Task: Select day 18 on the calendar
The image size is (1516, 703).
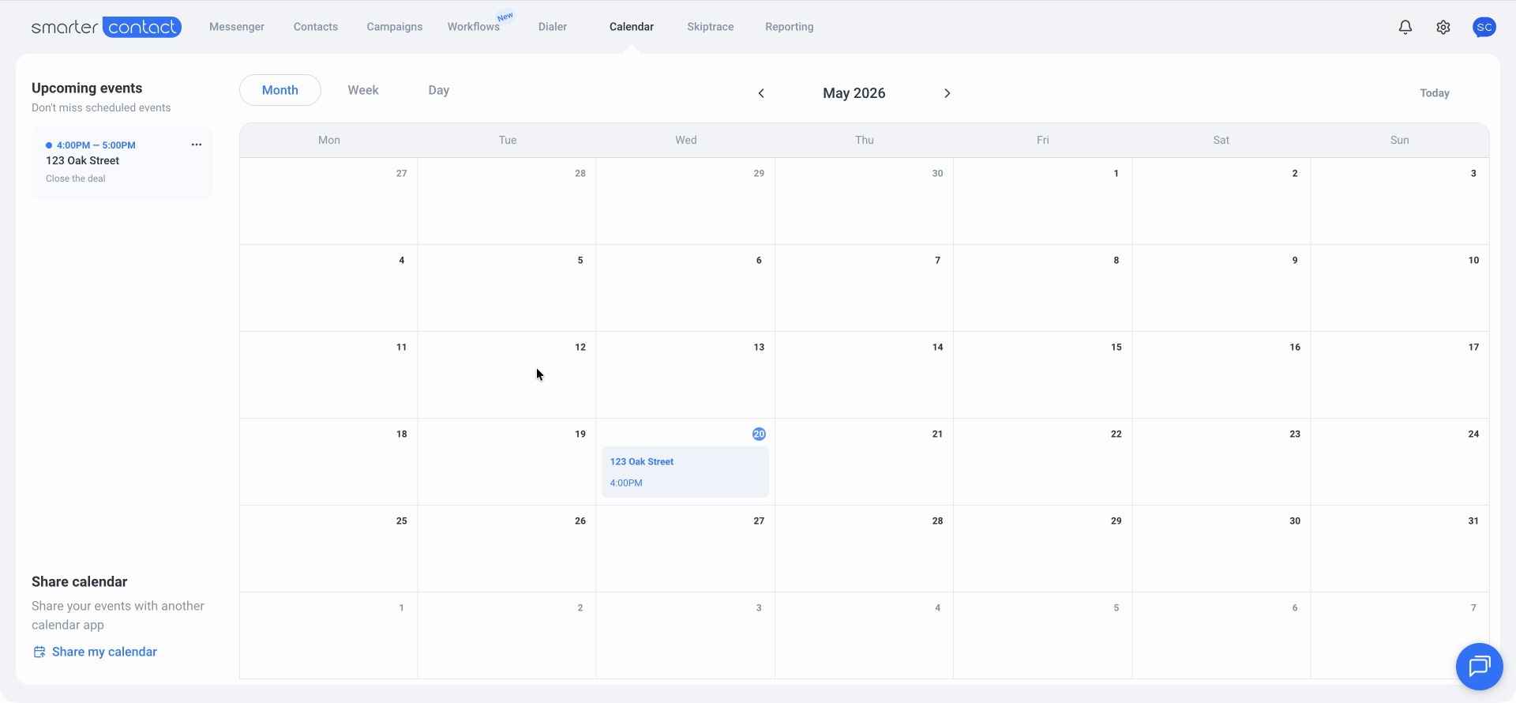Action: [328, 461]
